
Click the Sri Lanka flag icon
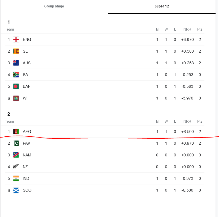pyautogui.click(x=16, y=51)
